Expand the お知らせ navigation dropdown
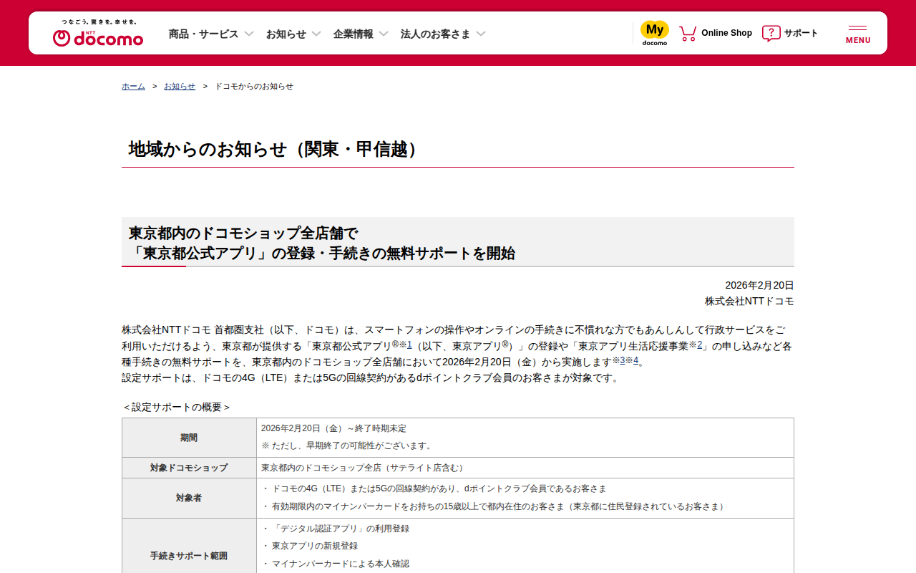Screen dimensions: 916x573 coord(293,34)
